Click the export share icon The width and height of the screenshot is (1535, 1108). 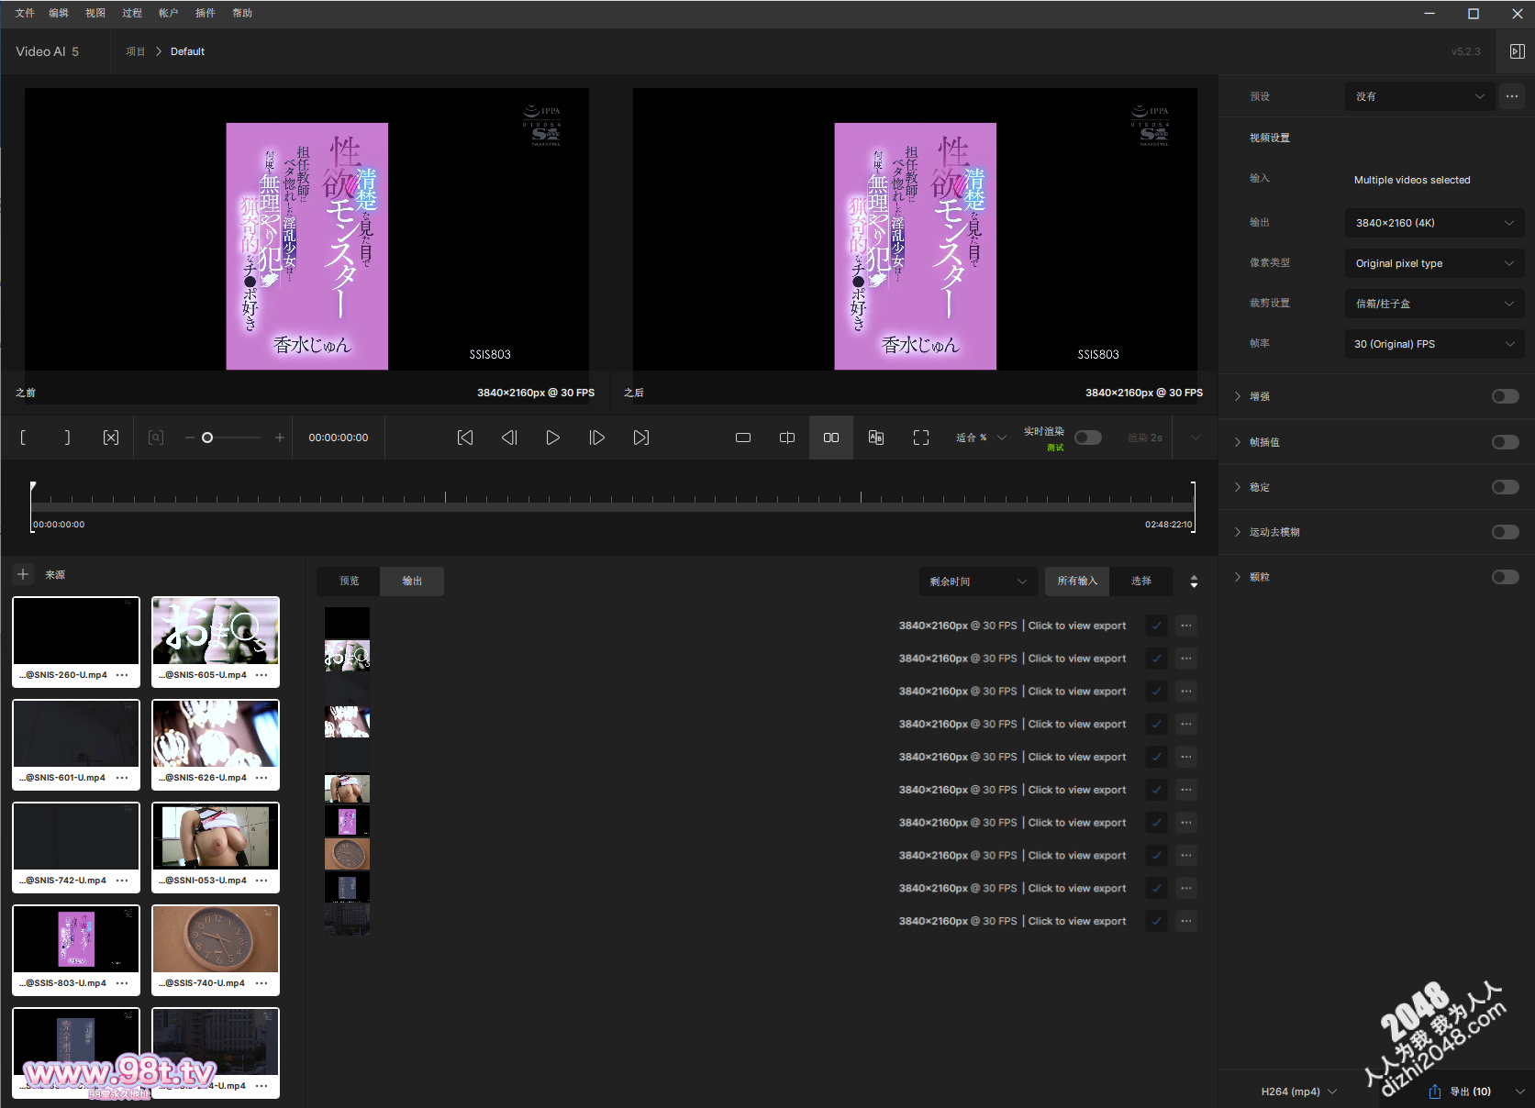click(1435, 1091)
